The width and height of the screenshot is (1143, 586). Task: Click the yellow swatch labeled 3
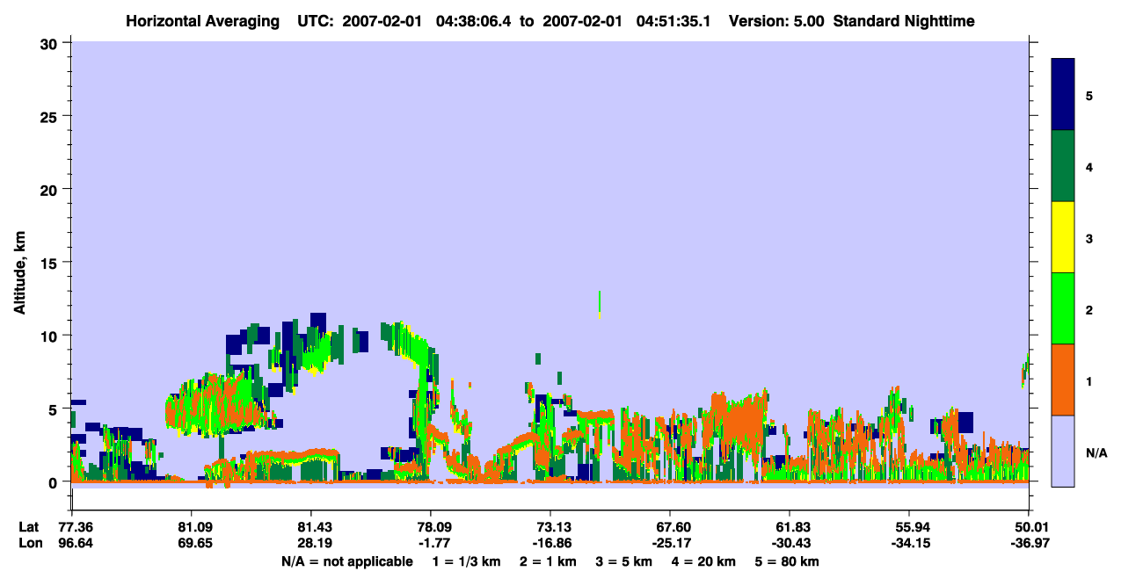pyautogui.click(x=1063, y=237)
